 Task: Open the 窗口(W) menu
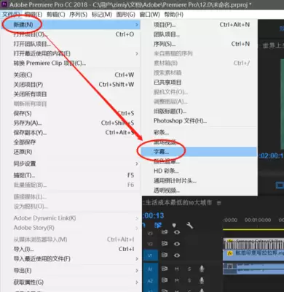point(149,15)
